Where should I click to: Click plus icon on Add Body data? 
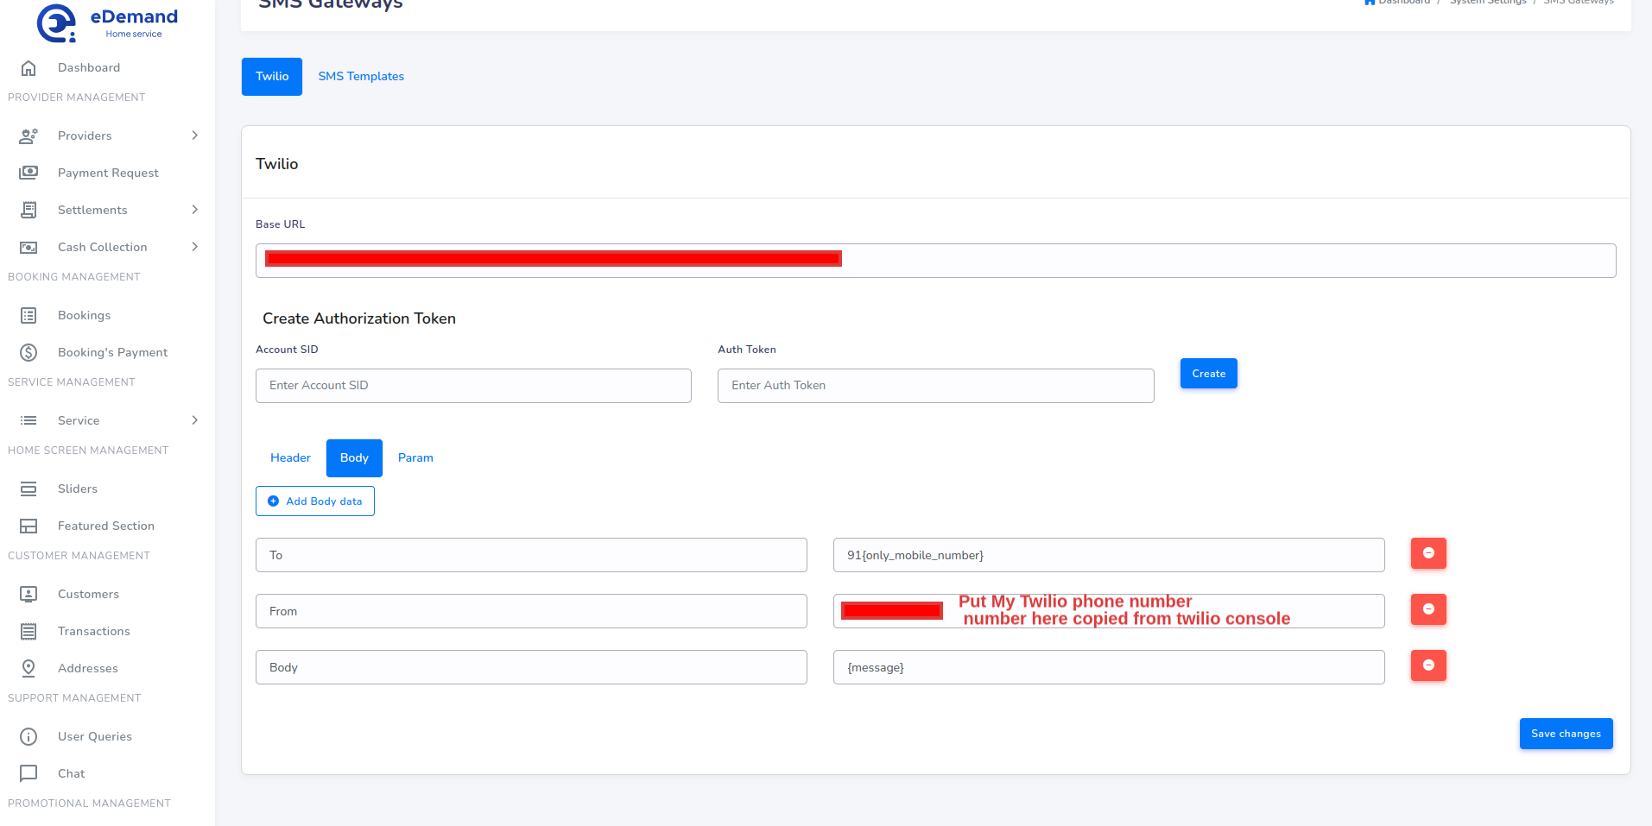pos(274,501)
